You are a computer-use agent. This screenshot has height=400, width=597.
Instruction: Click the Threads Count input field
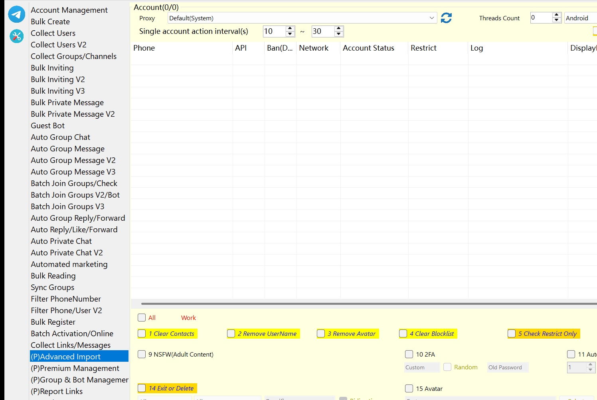coord(541,18)
